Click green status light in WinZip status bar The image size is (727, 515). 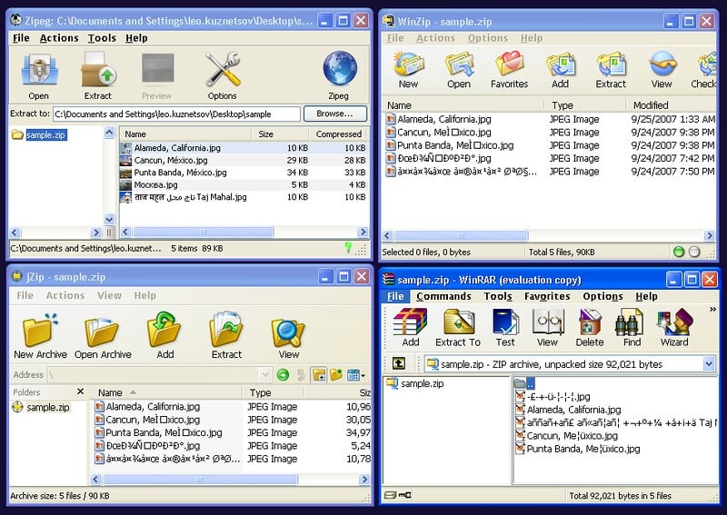[x=679, y=252]
